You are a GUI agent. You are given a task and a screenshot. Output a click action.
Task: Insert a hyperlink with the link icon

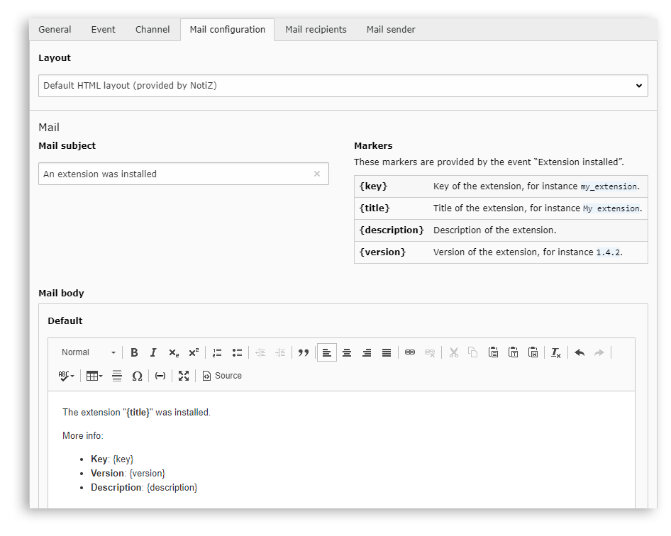[409, 352]
